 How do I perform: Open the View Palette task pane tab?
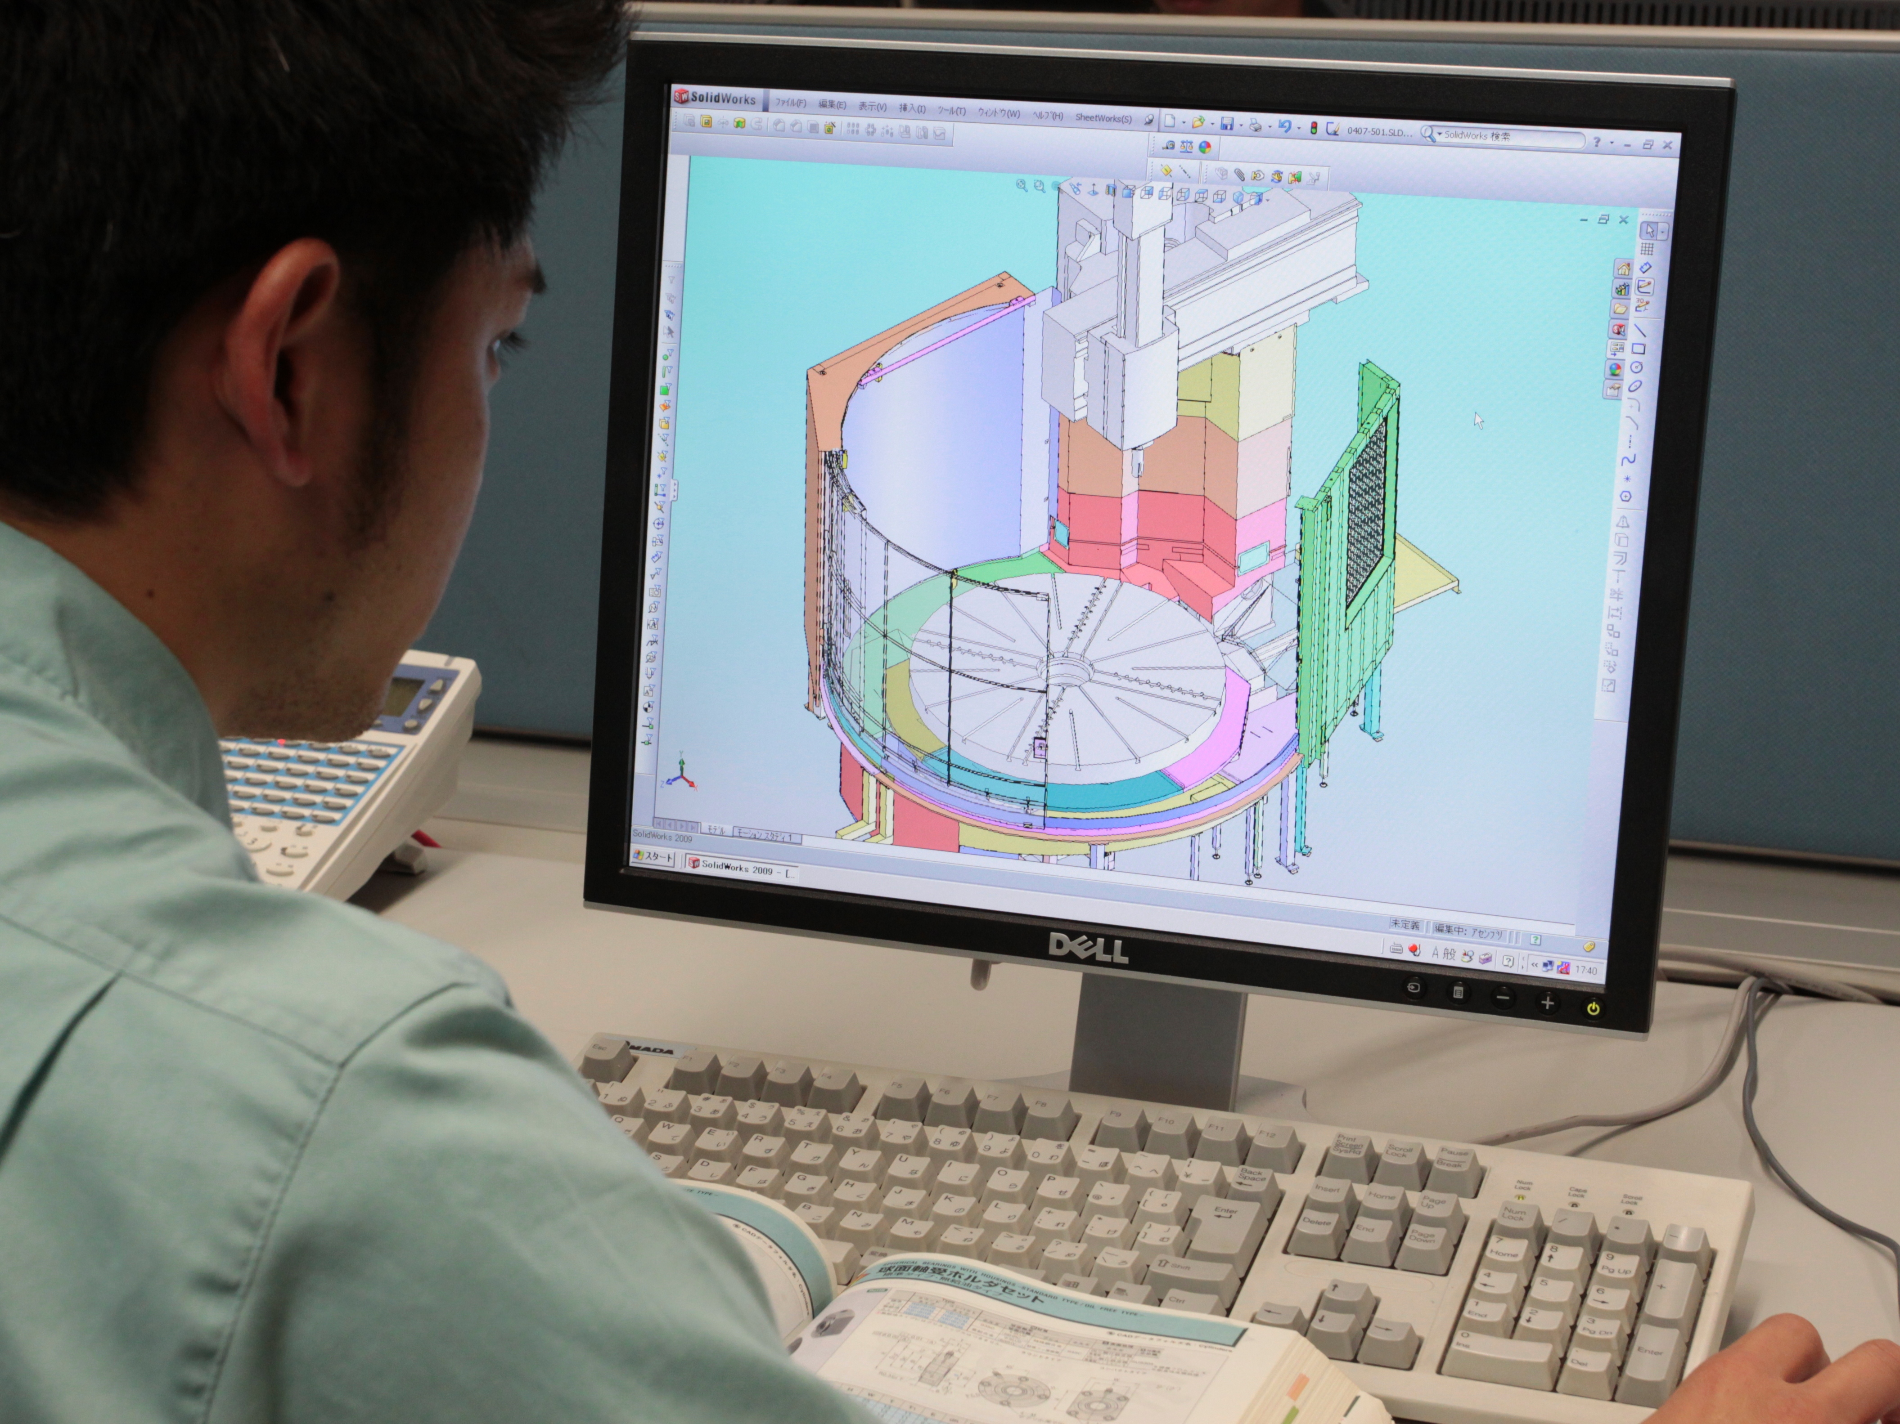coord(1617,348)
